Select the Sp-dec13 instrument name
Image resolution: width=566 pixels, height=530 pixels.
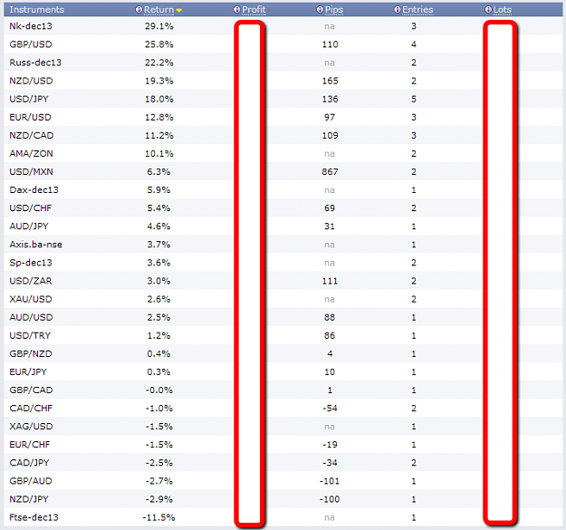[31, 263]
